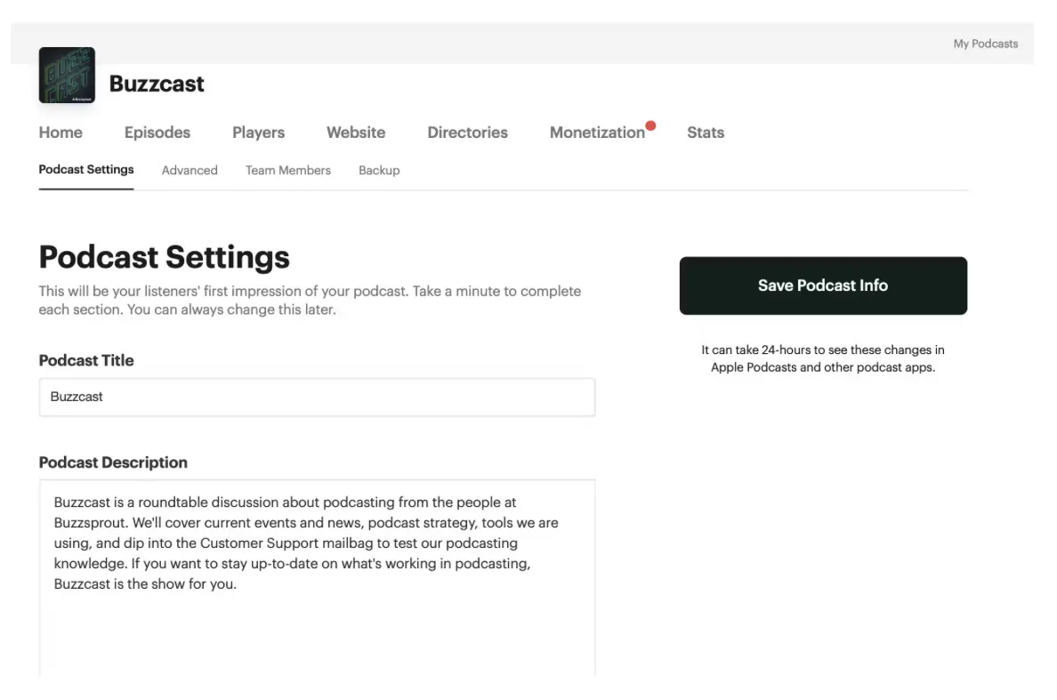Select the Directories tab

pyautogui.click(x=467, y=133)
